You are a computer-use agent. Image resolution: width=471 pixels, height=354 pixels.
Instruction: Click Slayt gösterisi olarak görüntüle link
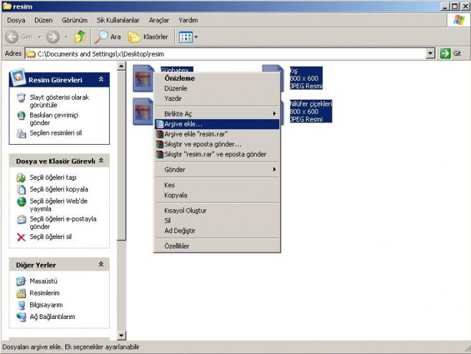tap(59, 101)
